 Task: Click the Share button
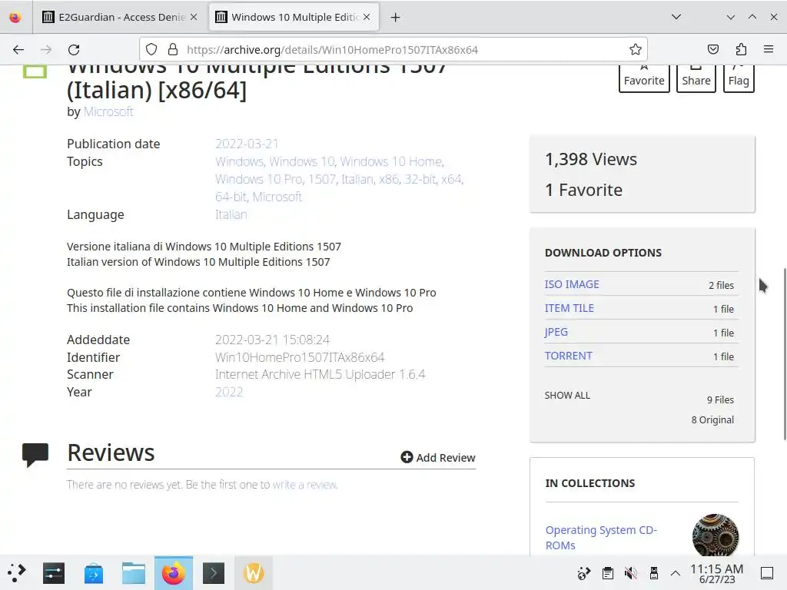[696, 78]
